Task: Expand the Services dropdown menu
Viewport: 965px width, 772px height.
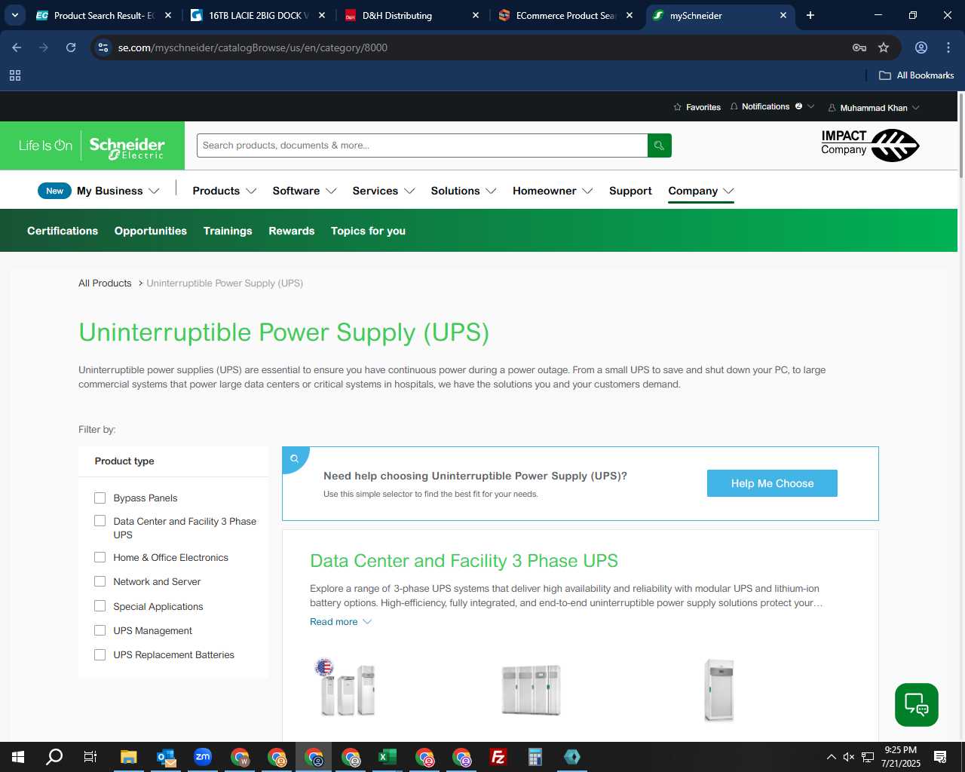Action: pos(384,191)
